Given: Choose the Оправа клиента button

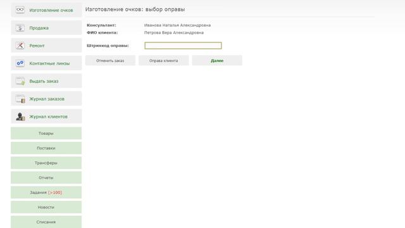Looking at the screenshot, I should 163,61.
